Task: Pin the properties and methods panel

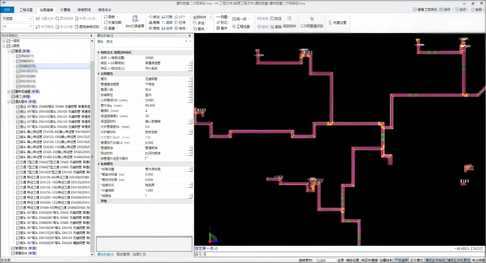Action: point(189,36)
